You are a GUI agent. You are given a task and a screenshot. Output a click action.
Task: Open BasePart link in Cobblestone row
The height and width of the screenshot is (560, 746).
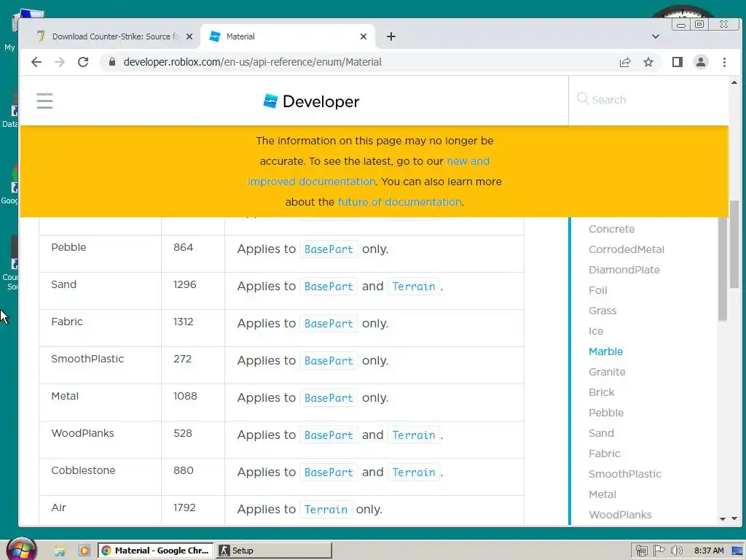coord(329,472)
